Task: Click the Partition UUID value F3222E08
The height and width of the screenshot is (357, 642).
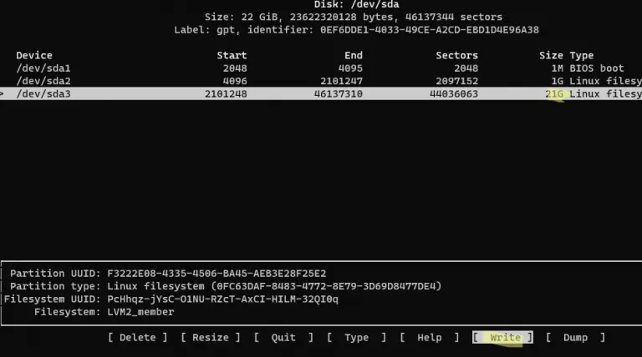Action: pyautogui.click(x=217, y=274)
